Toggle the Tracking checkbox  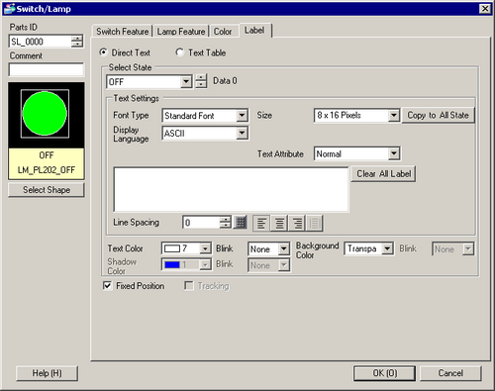click(189, 286)
